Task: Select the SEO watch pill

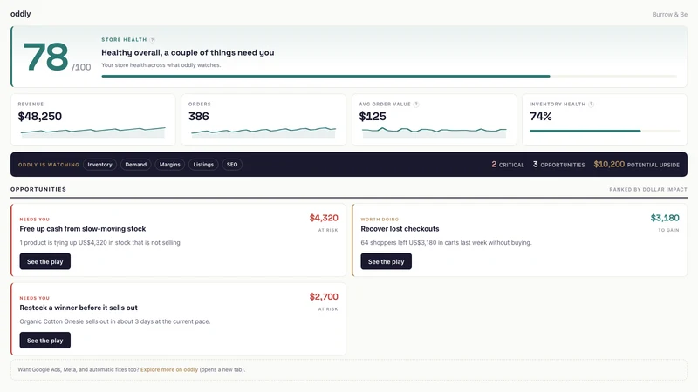Action: click(x=232, y=165)
